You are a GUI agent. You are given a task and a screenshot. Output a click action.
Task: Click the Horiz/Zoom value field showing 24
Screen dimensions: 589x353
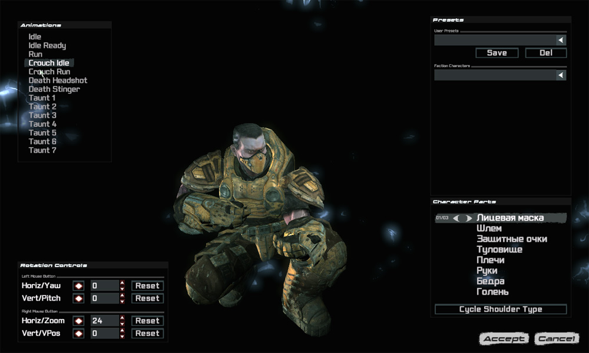point(105,321)
